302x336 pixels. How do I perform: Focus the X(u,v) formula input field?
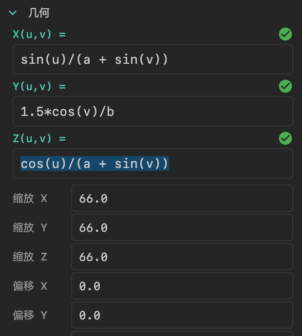[x=152, y=59]
